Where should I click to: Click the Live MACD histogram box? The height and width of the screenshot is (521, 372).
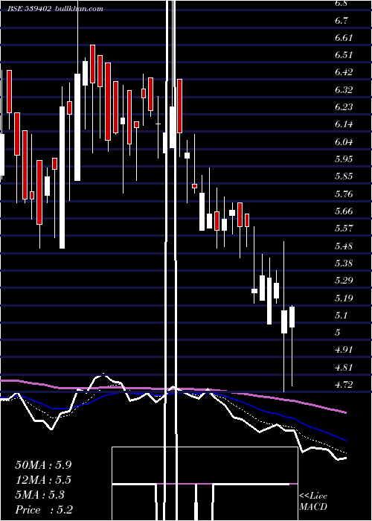[205, 484]
